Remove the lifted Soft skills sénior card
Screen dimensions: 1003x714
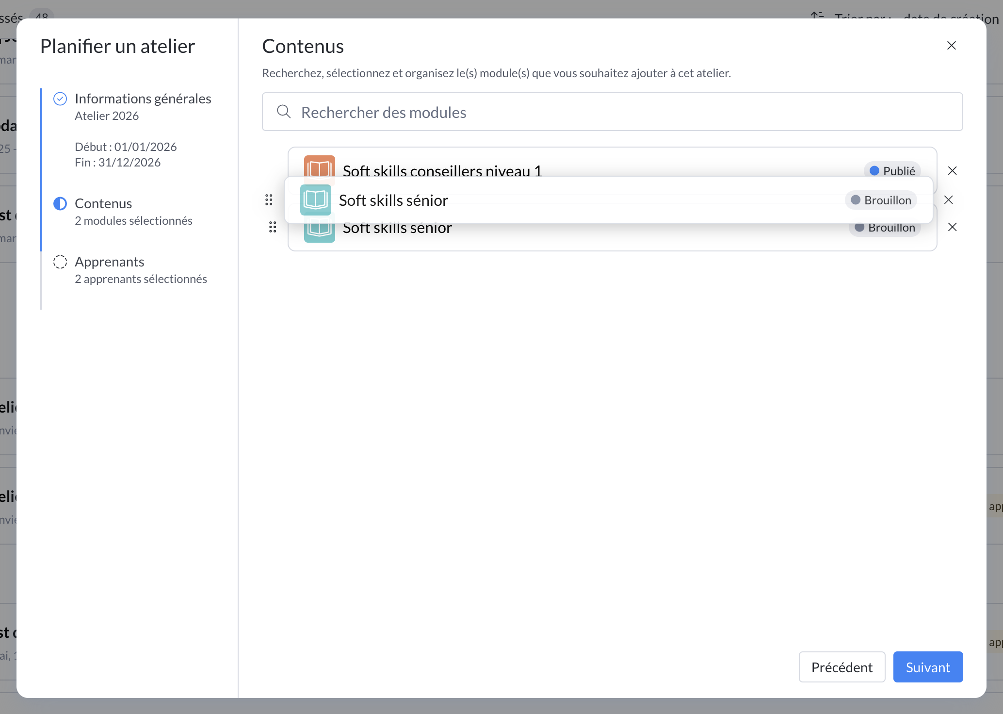[948, 200]
